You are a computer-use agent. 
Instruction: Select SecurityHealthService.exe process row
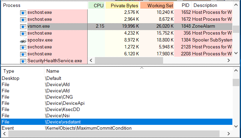(44, 61)
